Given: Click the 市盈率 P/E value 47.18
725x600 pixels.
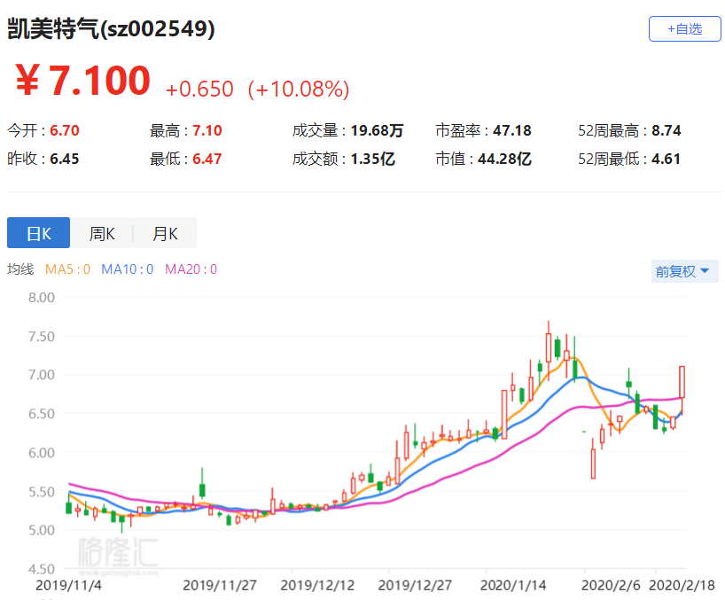Looking at the screenshot, I should click(512, 130).
